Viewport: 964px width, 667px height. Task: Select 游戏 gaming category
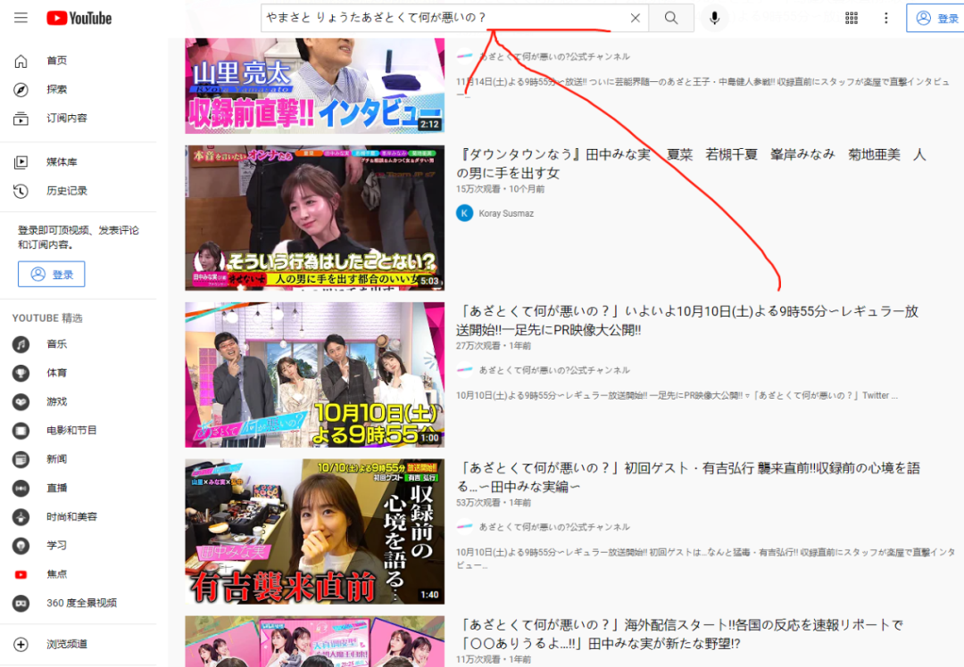56,401
